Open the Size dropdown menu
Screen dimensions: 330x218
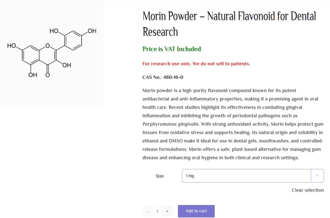252,176
